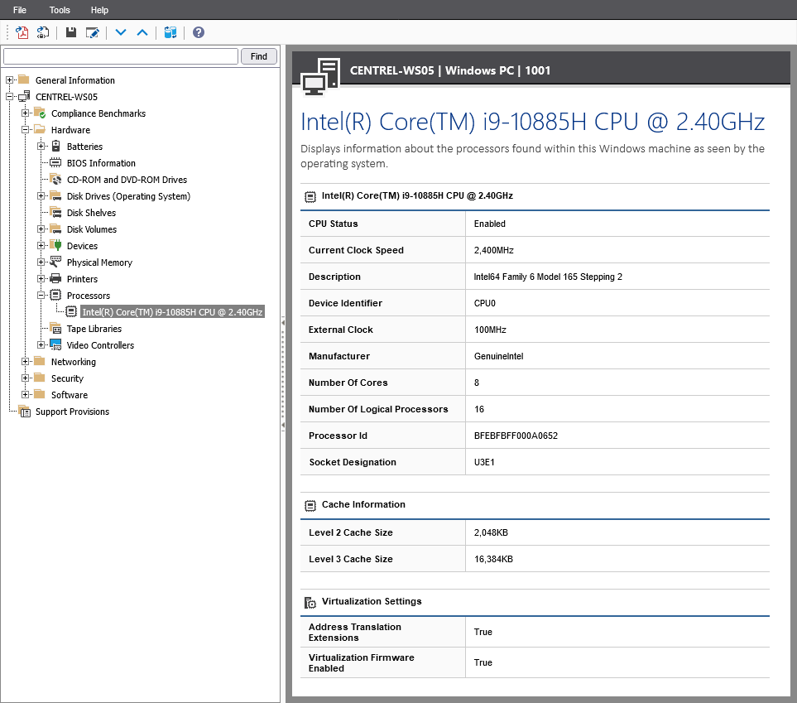The height and width of the screenshot is (703, 797).
Task: Click the Windows PC header icon
Action: click(x=320, y=76)
